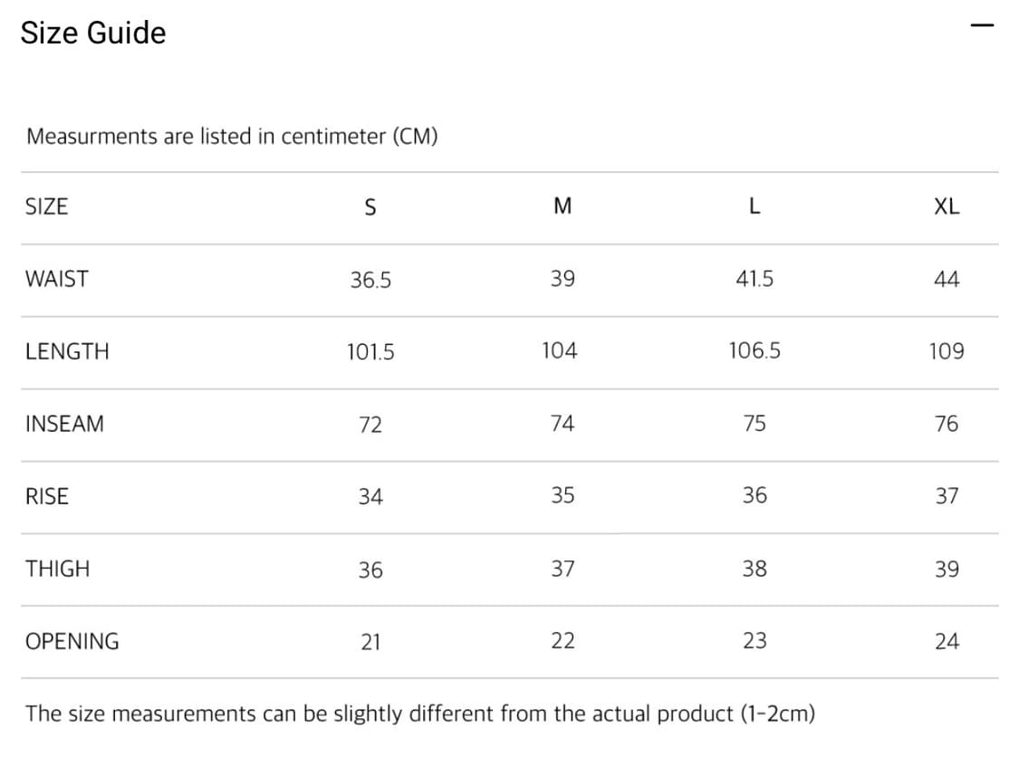This screenshot has height=766, width=1019.
Task: Select the S size column header
Action: (x=370, y=207)
